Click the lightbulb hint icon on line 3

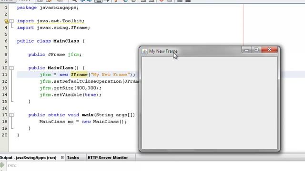coord(6,21)
